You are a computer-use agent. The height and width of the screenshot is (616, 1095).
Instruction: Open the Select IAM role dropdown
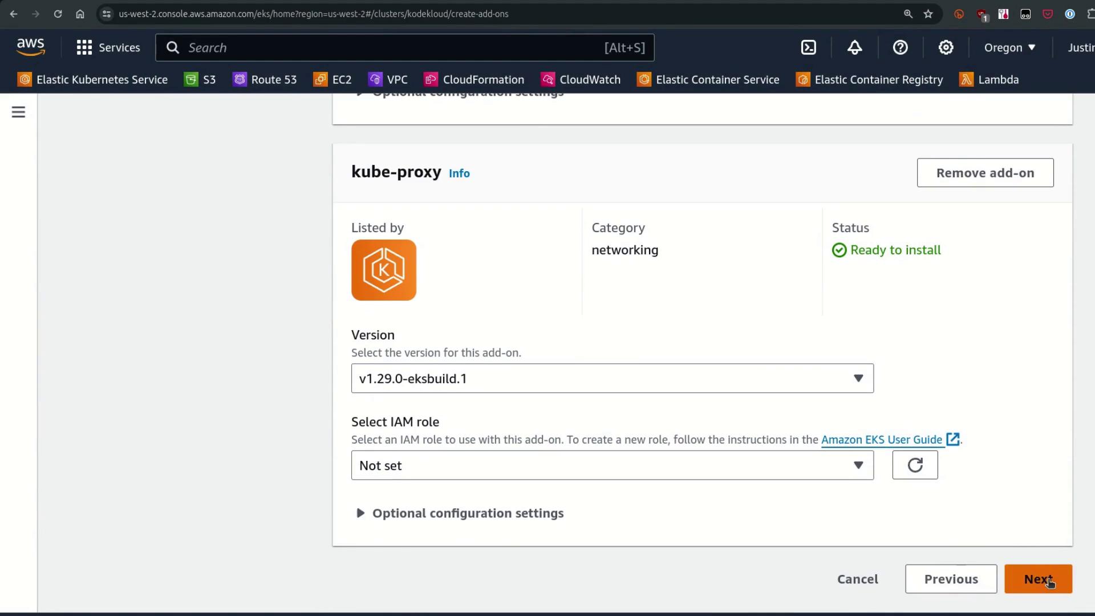point(612,465)
